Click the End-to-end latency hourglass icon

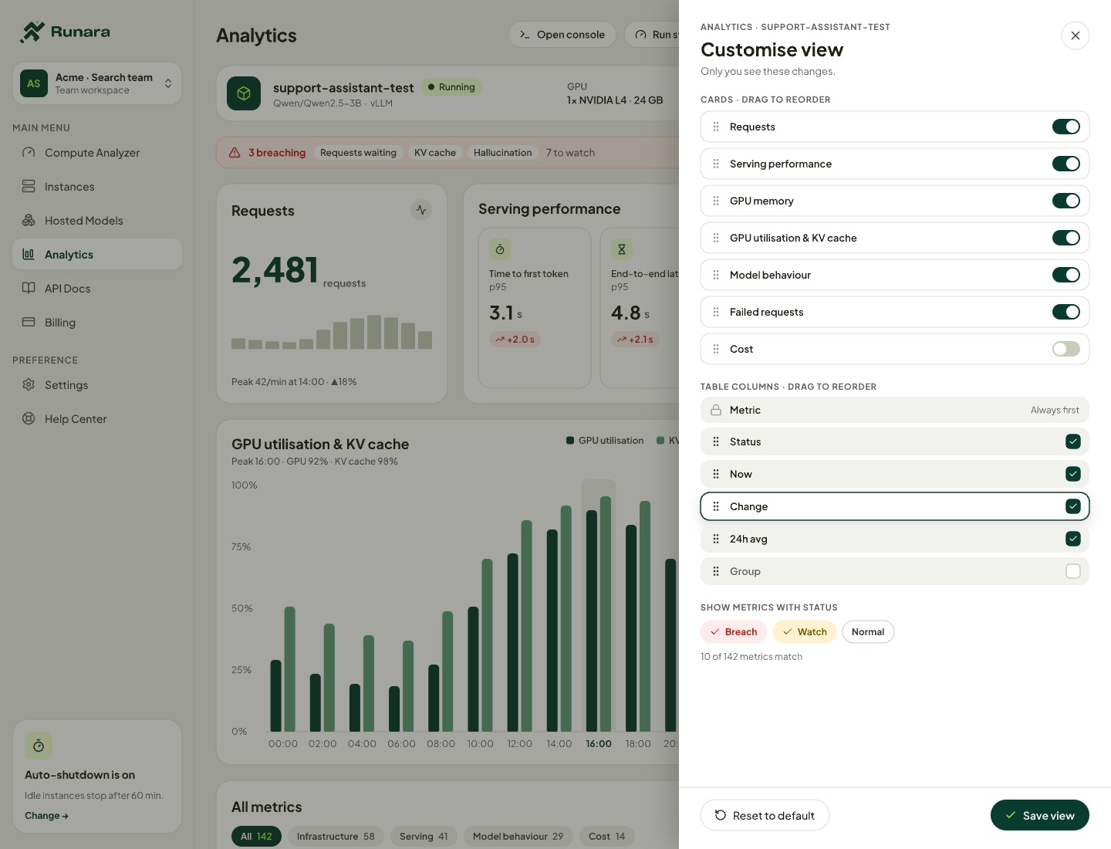[622, 249]
